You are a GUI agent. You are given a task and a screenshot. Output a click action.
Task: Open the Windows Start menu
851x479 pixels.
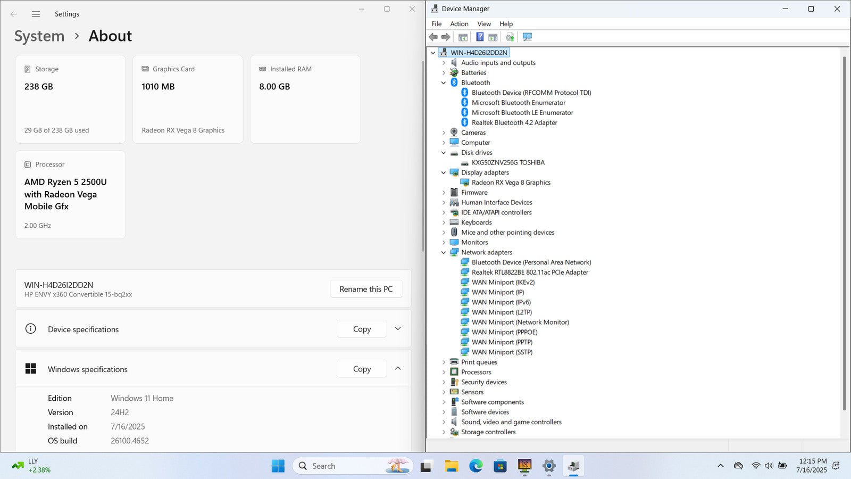pos(278,466)
